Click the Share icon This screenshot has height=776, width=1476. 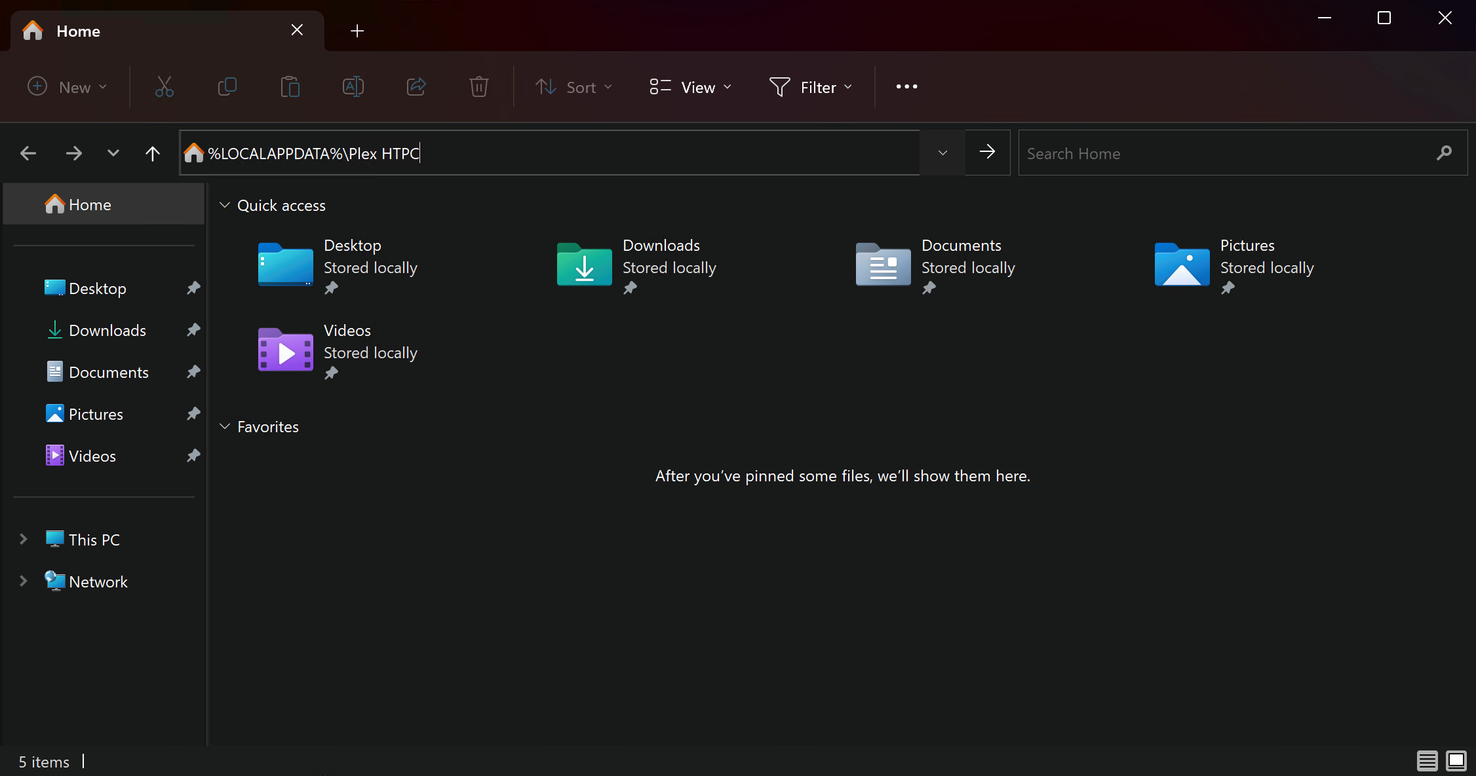(416, 86)
